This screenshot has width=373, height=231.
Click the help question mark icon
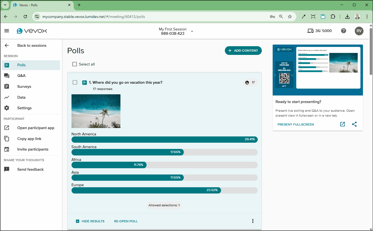click(x=344, y=31)
